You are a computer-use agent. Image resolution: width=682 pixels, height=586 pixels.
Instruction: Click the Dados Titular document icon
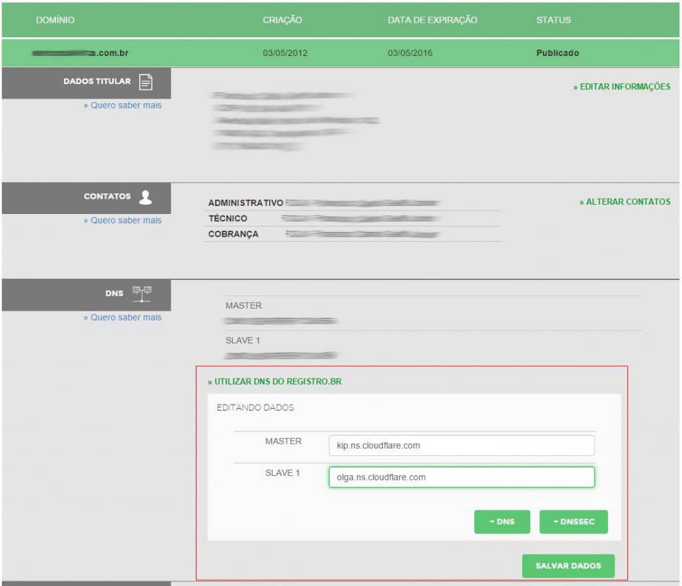pyautogui.click(x=146, y=82)
